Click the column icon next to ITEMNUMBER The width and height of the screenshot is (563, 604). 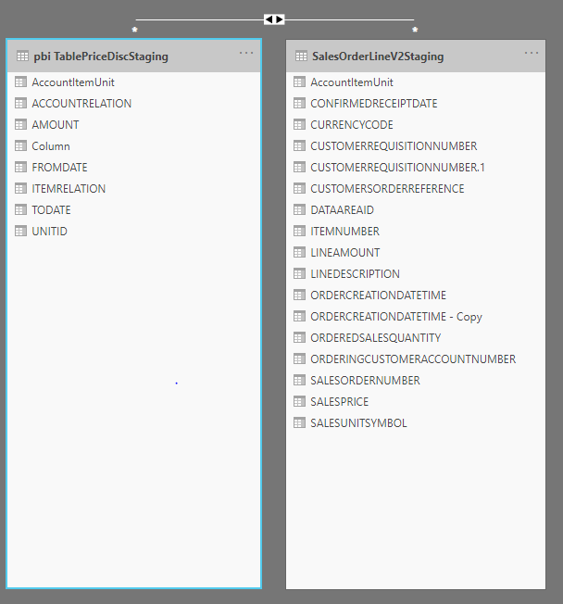coord(300,231)
